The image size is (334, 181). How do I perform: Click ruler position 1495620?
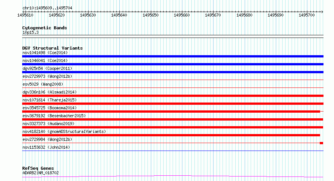[57, 15]
